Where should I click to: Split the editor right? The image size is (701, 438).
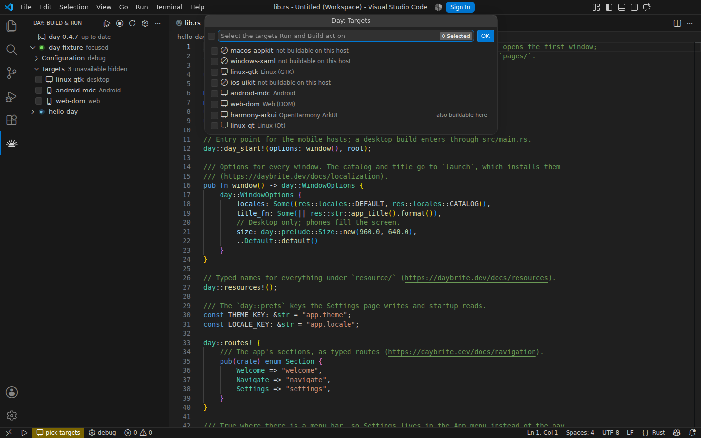pos(677,23)
